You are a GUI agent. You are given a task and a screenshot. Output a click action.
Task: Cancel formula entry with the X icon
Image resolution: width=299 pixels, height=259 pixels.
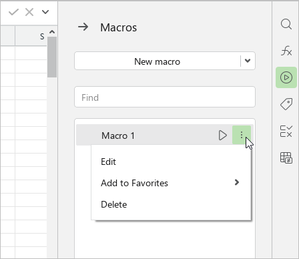[x=29, y=12]
